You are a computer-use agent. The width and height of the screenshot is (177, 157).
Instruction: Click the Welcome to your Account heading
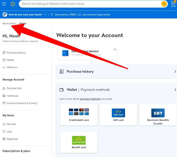(x=90, y=35)
